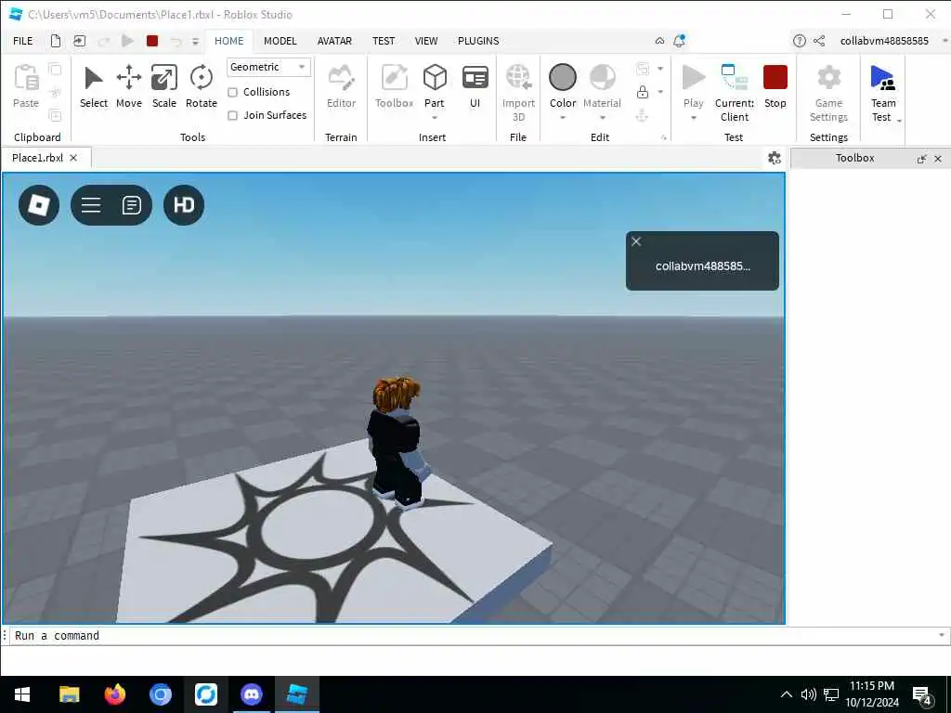951x713 pixels.
Task: Close the Place1.rbxl tab
Action: [x=73, y=158]
